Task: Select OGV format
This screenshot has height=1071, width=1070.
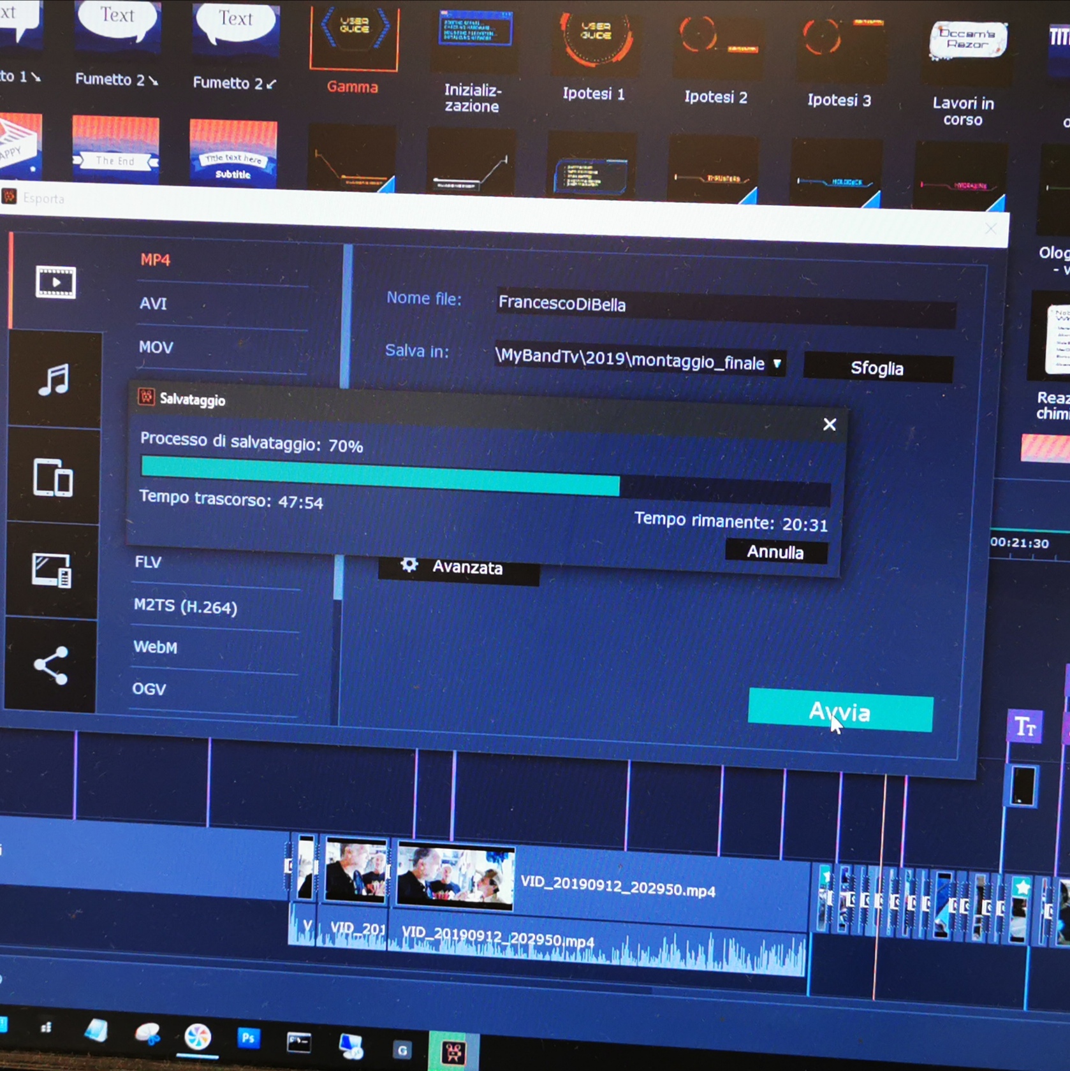Action: pyautogui.click(x=149, y=688)
